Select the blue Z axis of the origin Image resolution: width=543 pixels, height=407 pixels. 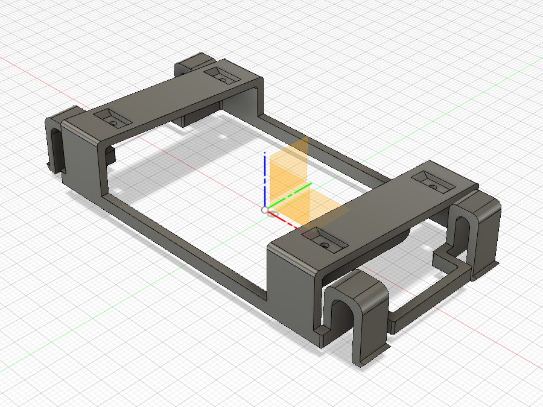coord(265,175)
